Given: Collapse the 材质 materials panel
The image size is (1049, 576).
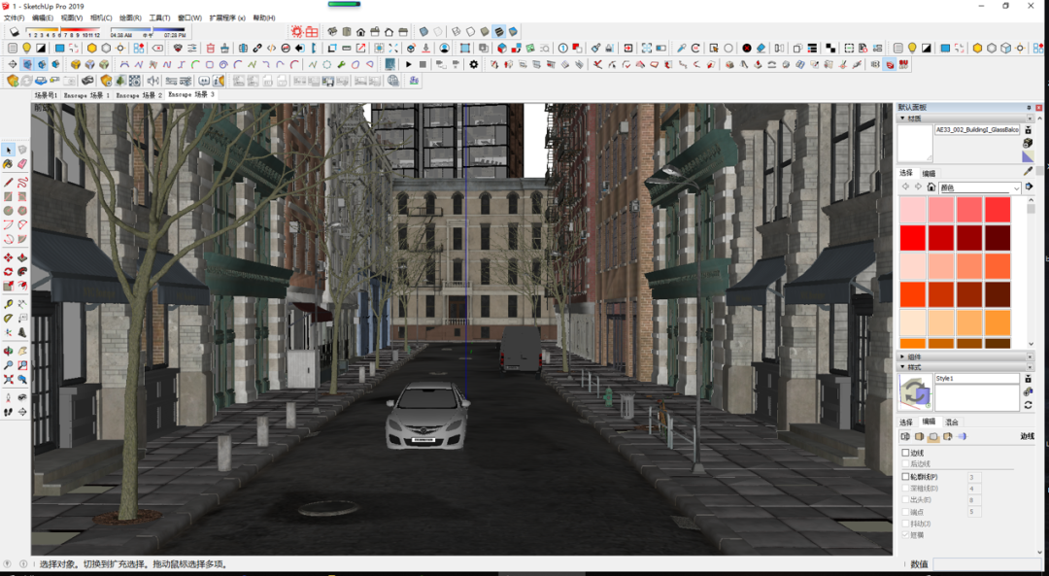Looking at the screenshot, I should pyautogui.click(x=903, y=119).
